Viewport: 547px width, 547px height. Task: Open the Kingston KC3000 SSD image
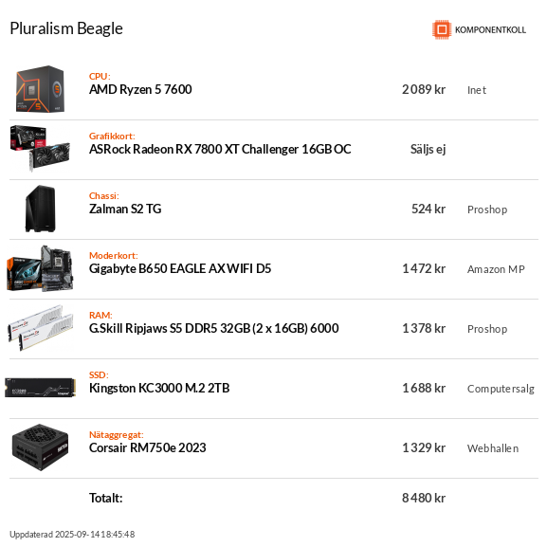(40, 388)
